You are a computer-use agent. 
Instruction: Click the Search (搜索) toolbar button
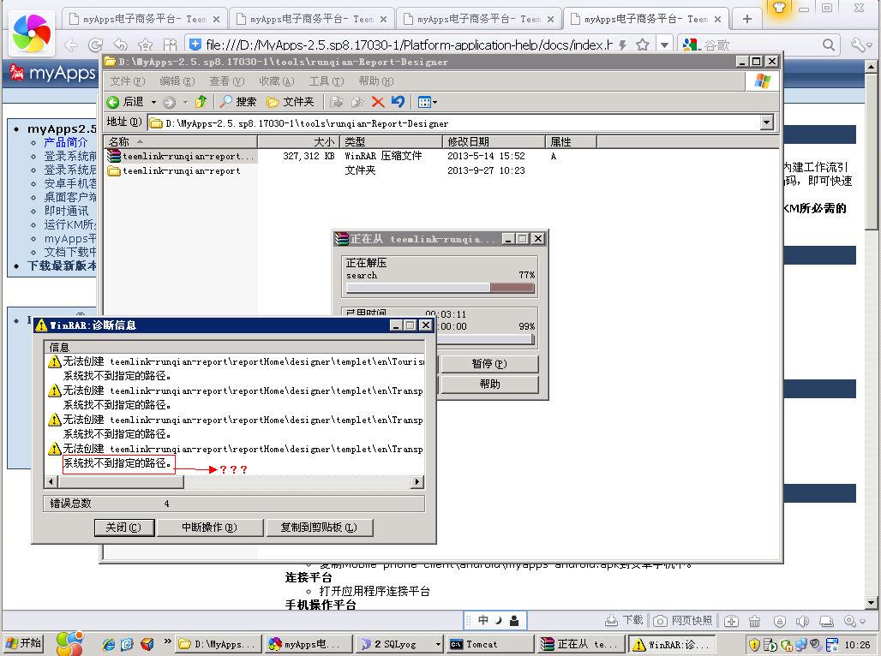click(x=237, y=102)
